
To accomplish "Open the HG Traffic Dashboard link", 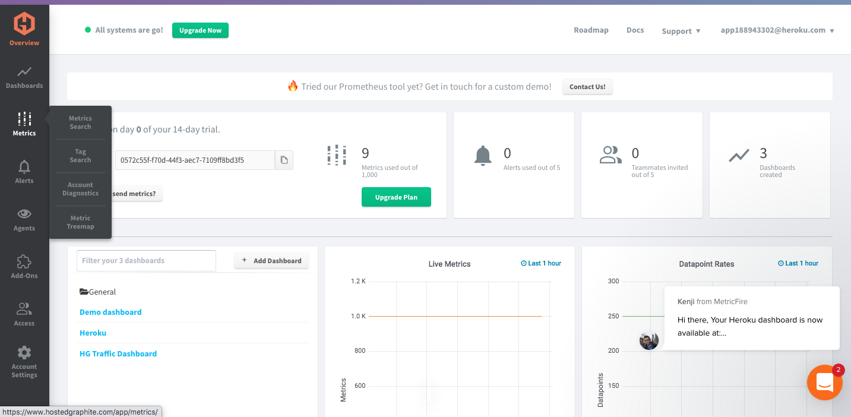I will tap(118, 353).
